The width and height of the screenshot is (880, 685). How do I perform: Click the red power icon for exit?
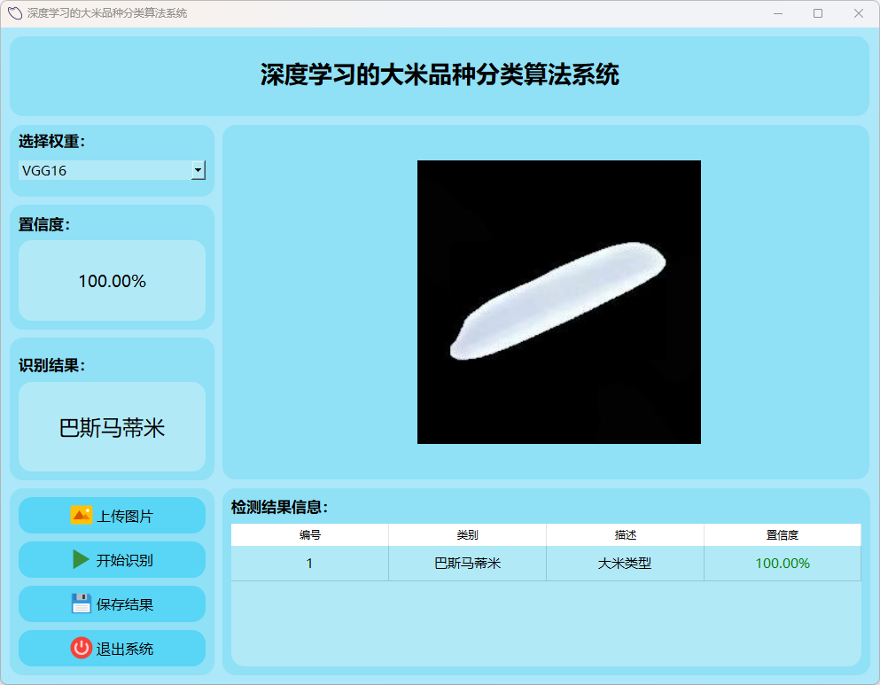[82, 649]
